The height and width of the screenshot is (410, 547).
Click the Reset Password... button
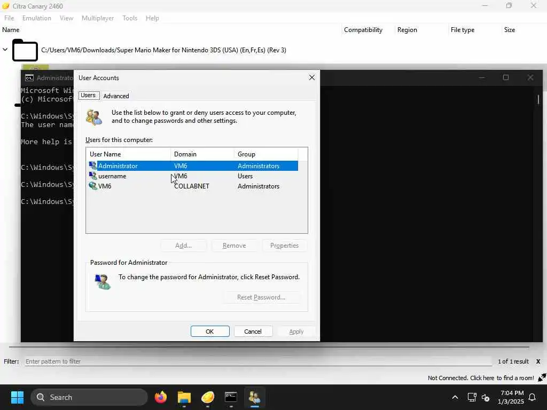[x=261, y=297]
